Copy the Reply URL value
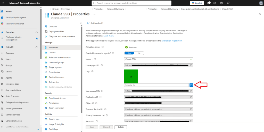264x132 pixels. tap(191, 121)
